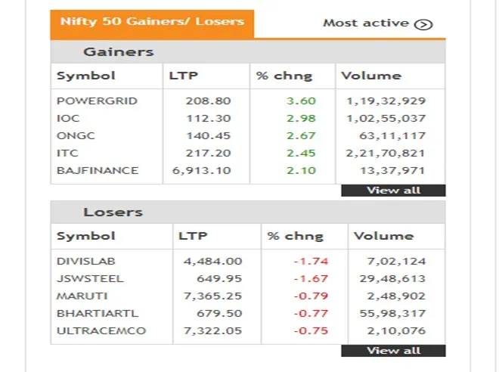Click the Gainers section heading

118,52
